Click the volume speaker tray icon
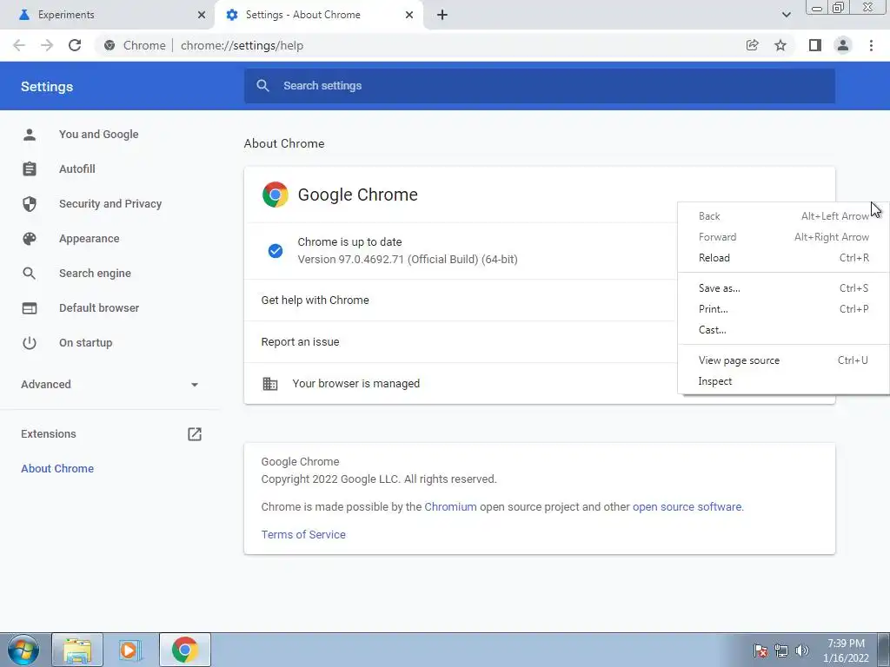Viewport: 890px width, 667px height. pos(802,650)
